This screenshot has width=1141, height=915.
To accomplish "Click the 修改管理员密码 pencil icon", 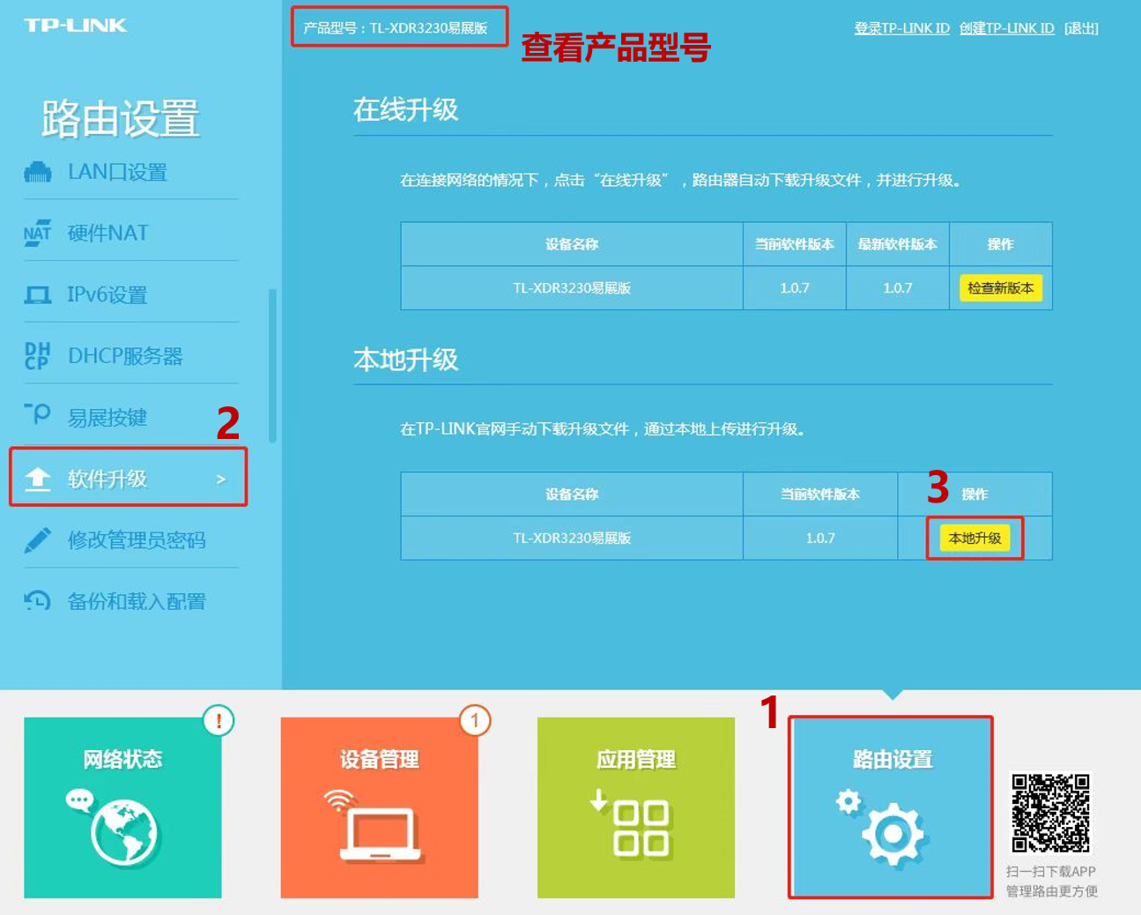I will point(37,539).
